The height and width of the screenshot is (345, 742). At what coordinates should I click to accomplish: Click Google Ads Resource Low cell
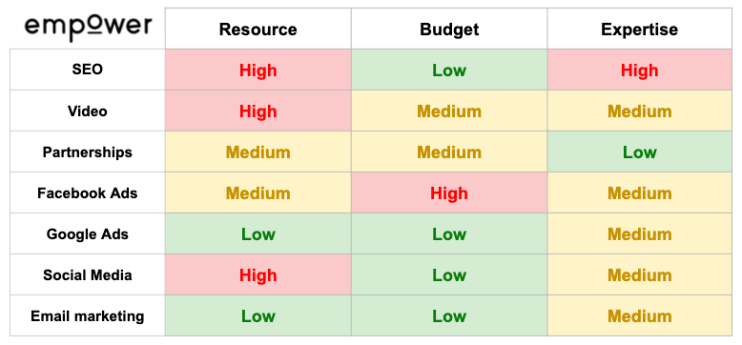pyautogui.click(x=258, y=234)
